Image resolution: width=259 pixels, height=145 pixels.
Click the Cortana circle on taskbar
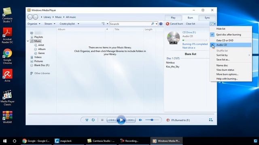pyautogui.click(x=15, y=141)
